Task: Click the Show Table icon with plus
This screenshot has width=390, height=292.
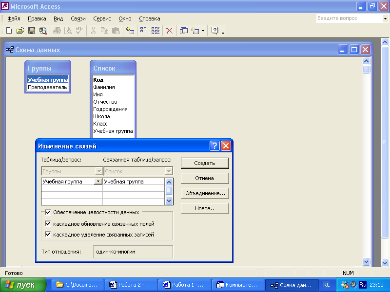Action: [130, 31]
